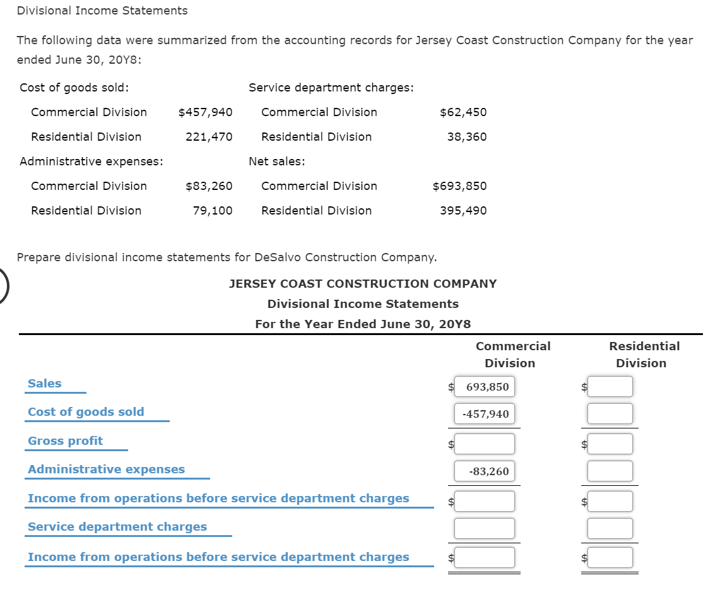Click Residential Division Cost of goods sold field
This screenshot has width=708, height=590.
[x=610, y=414]
